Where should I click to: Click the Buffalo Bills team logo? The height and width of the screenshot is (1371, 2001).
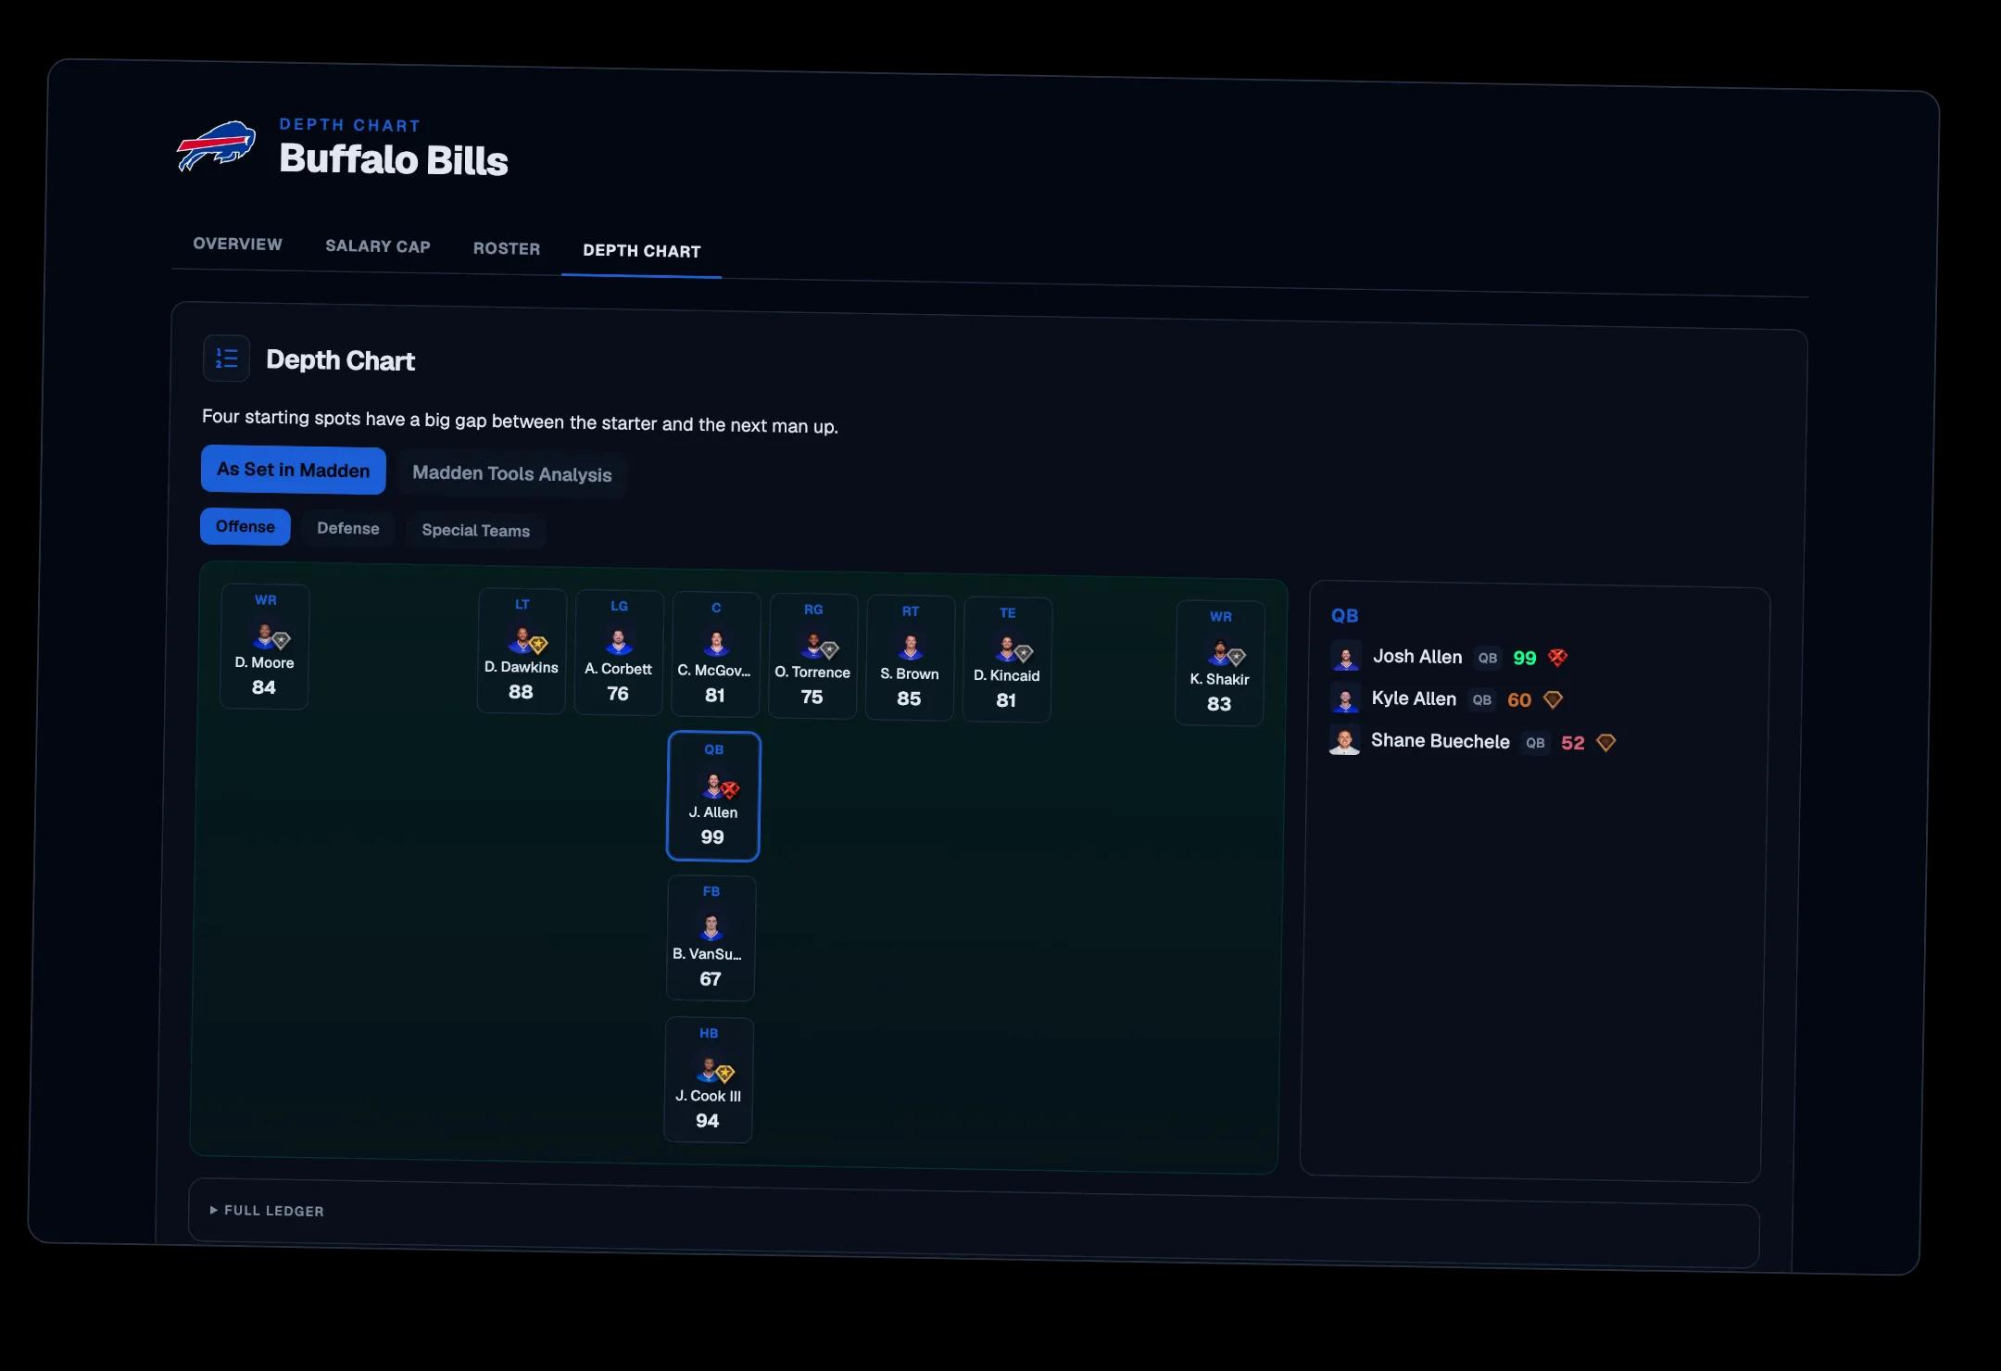click(x=216, y=146)
